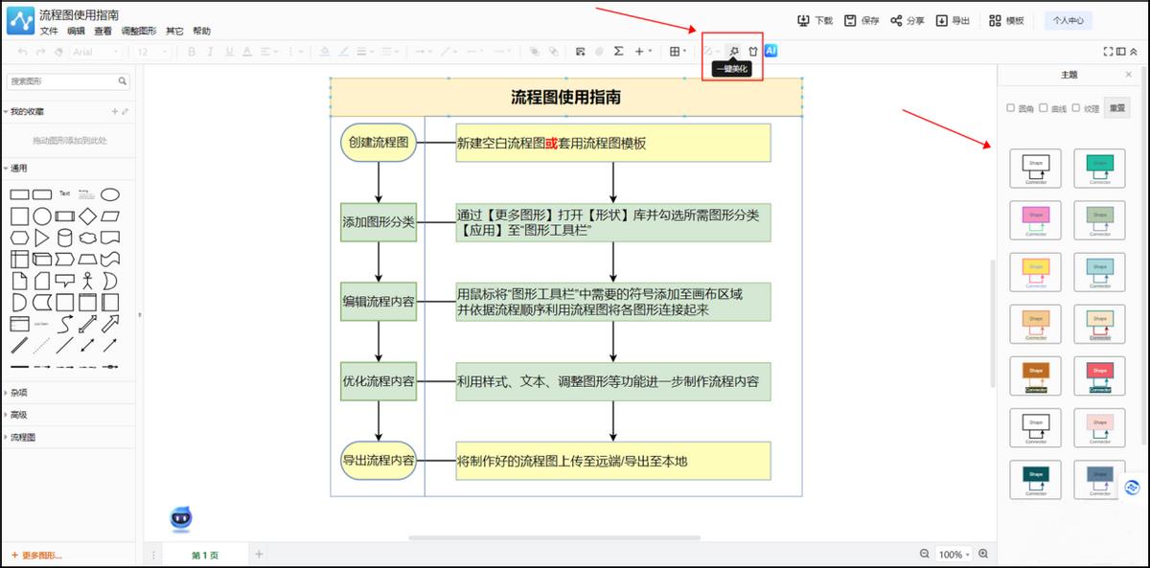Click the one-click beautify (一键美化) icon
The width and height of the screenshot is (1150, 568).
(x=734, y=51)
